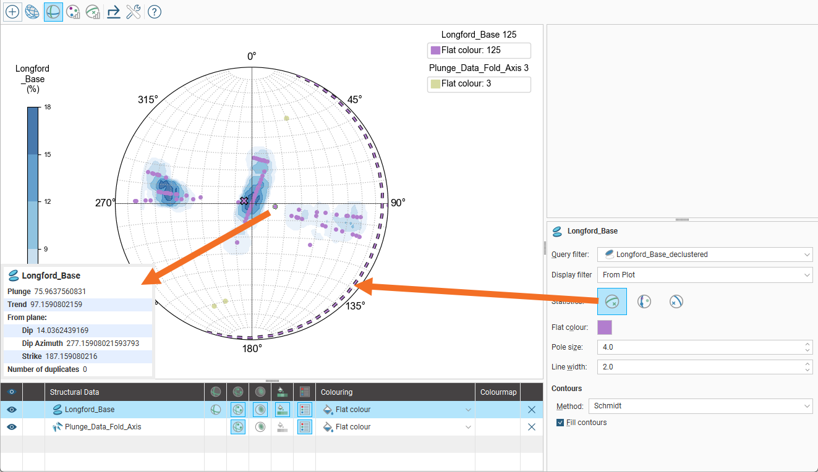Expand the contour Method dropdown
The height and width of the screenshot is (472, 818).
coord(700,406)
